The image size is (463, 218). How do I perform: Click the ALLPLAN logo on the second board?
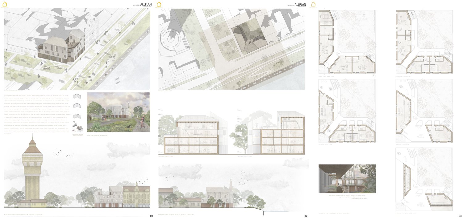pos(300,5)
